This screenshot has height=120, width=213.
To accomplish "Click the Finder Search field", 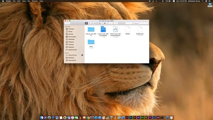I will 137,23.
